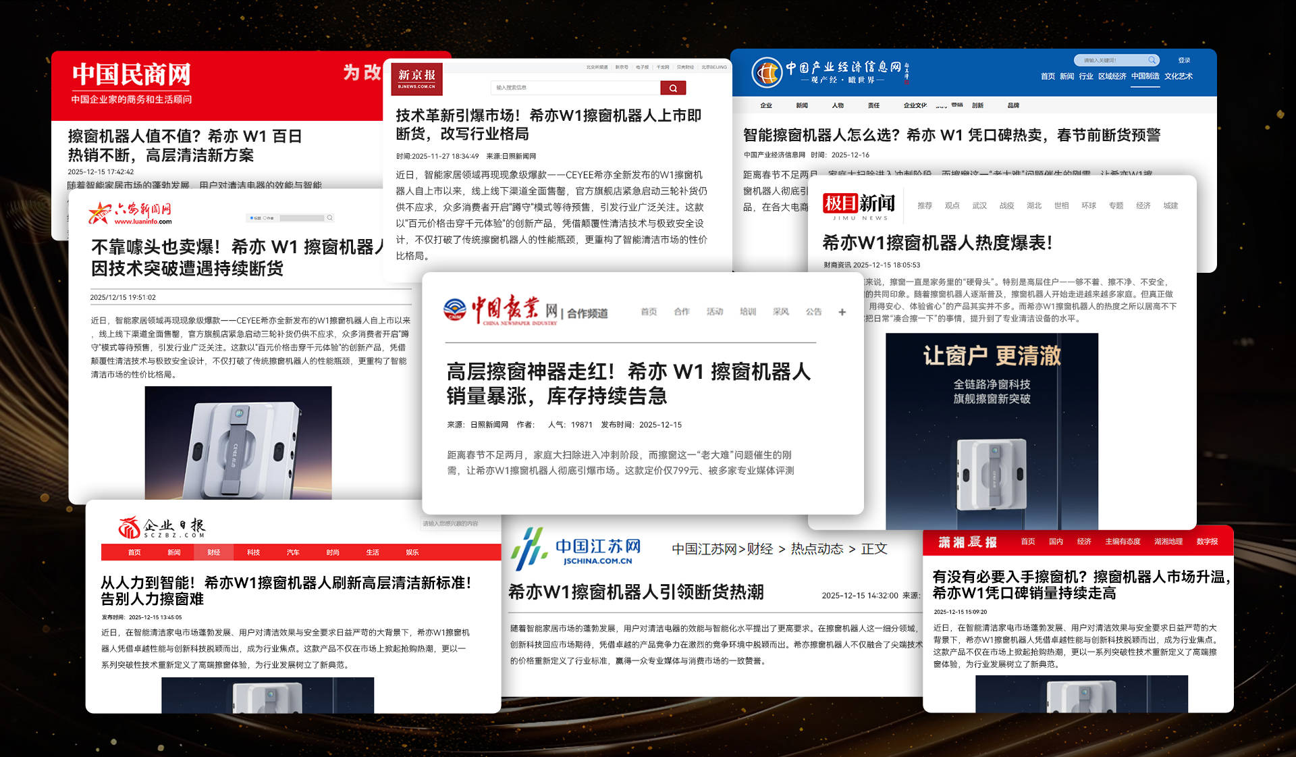Switch to the 中国制造 tab on 产业经济信息网
The height and width of the screenshot is (757, 1296).
(1145, 76)
